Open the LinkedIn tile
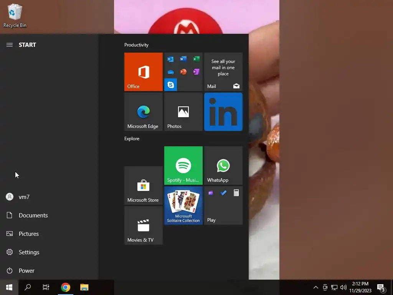This screenshot has width=393, height=295. [223, 112]
